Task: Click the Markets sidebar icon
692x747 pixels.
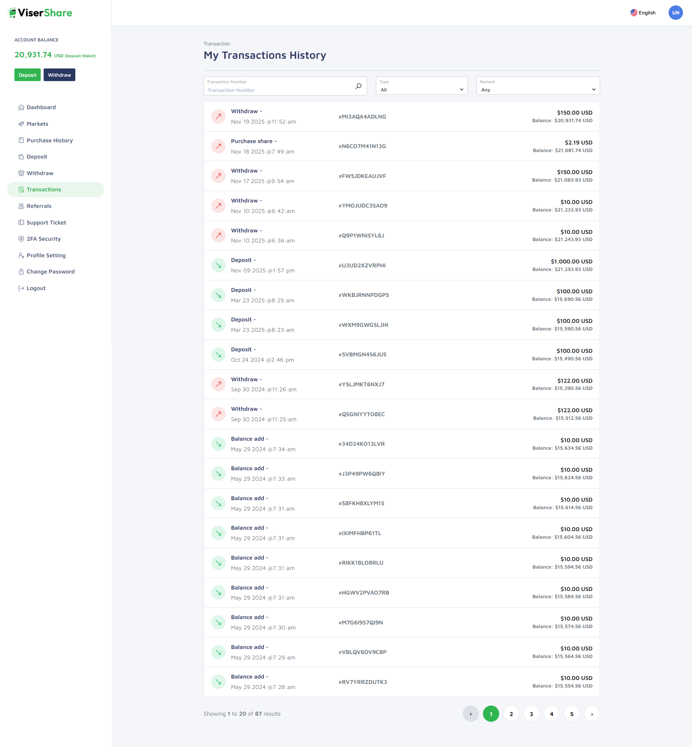Action: point(21,124)
